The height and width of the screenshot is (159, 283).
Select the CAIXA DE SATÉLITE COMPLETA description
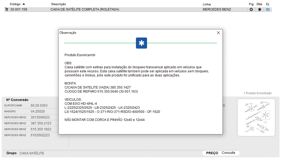[x=85, y=9]
